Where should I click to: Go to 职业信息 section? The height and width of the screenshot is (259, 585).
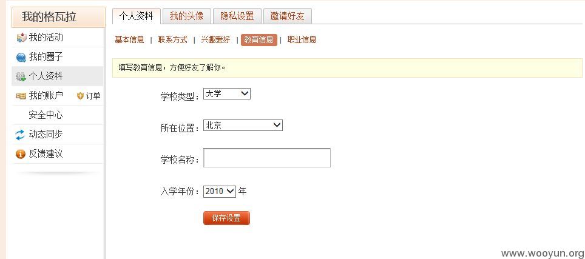pyautogui.click(x=302, y=40)
